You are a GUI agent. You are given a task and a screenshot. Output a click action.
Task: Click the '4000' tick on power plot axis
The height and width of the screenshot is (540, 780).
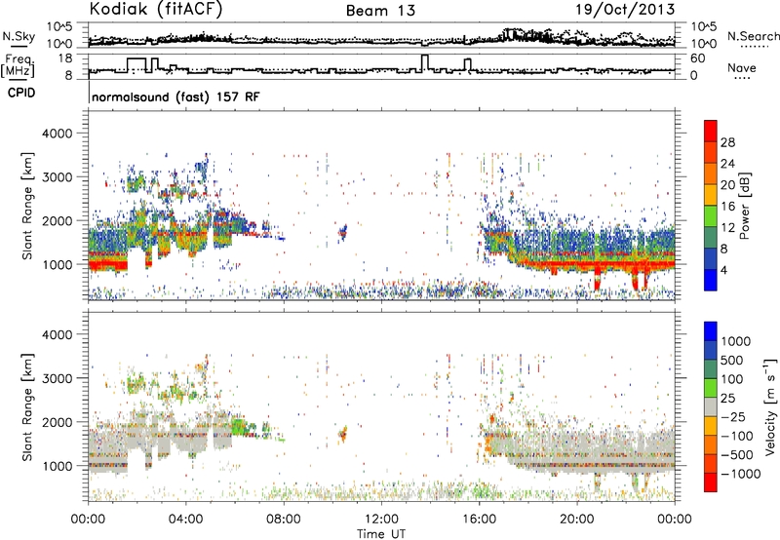click(57, 134)
